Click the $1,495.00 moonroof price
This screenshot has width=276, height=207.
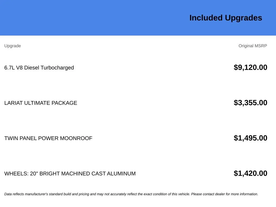pos(250,138)
